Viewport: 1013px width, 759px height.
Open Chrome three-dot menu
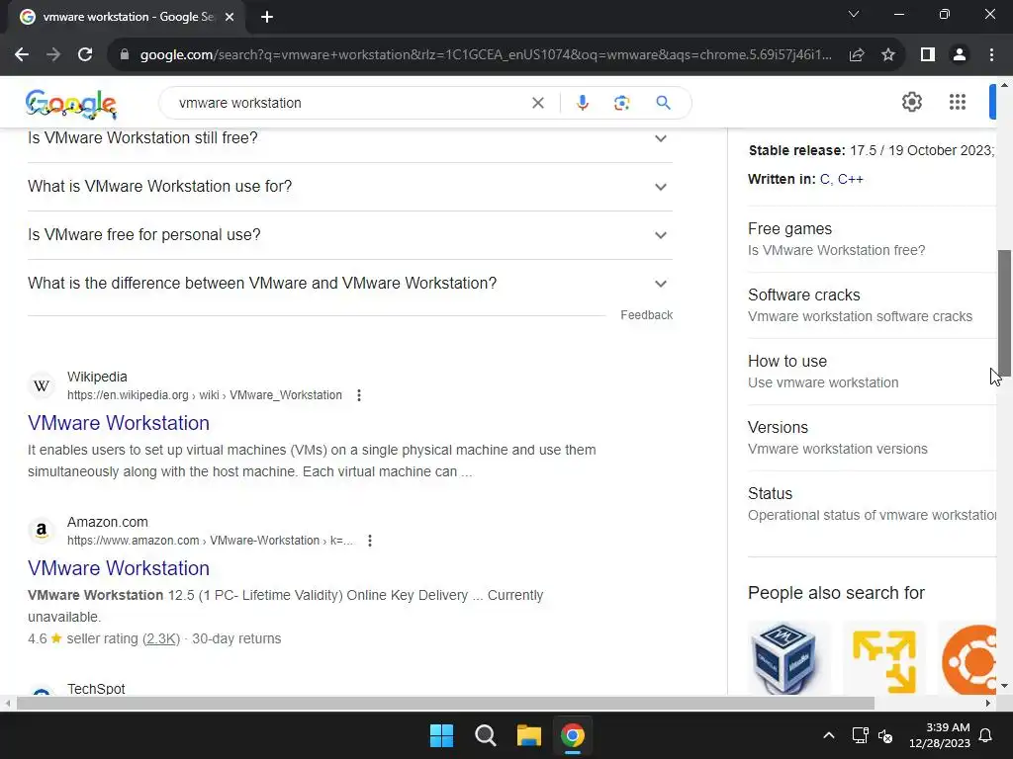click(991, 55)
